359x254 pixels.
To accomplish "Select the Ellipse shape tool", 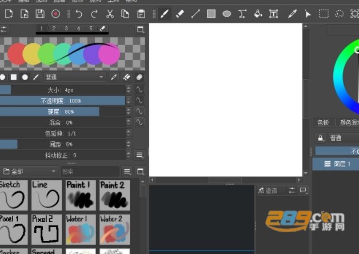I will 227,14.
